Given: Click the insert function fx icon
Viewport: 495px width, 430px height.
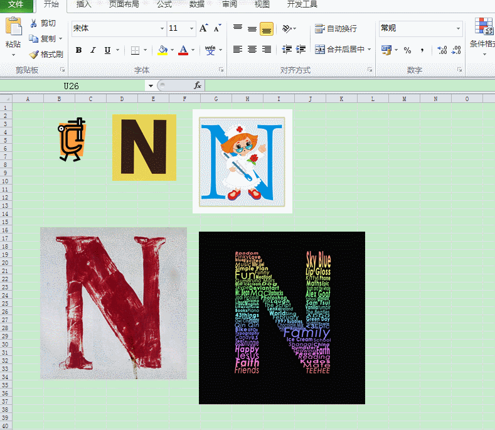Looking at the screenshot, I should 197,85.
